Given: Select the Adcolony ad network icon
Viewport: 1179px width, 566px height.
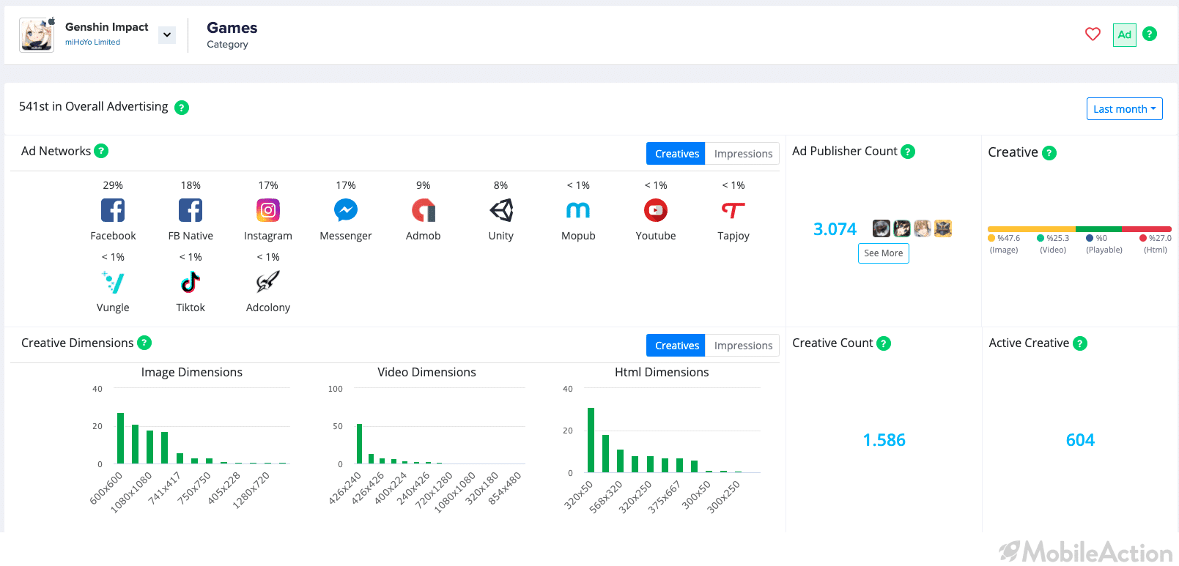Looking at the screenshot, I should [268, 282].
